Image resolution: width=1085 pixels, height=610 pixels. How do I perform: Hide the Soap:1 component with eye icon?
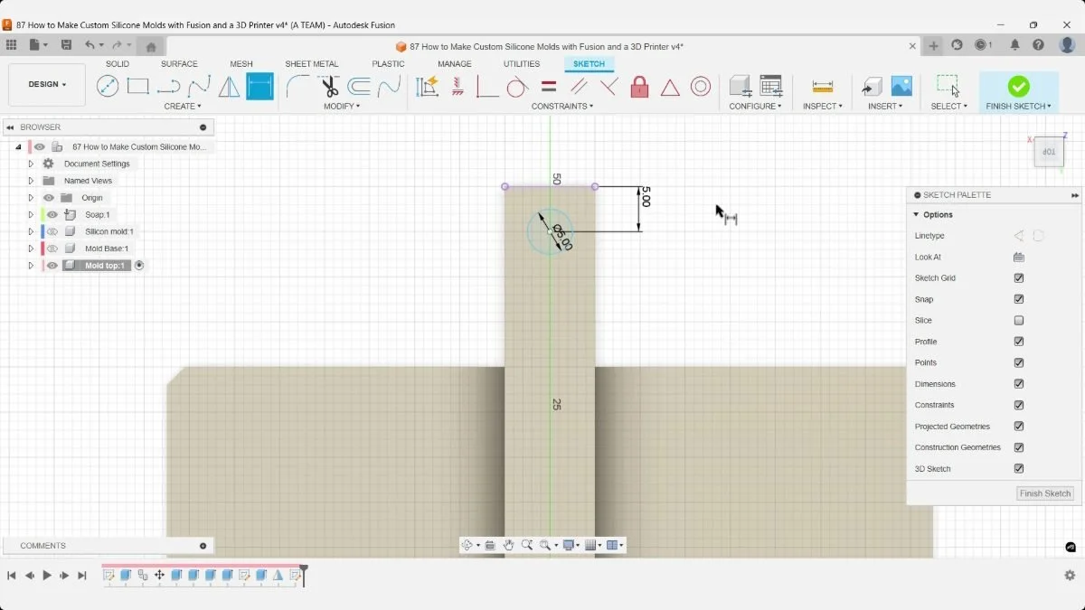click(52, 215)
